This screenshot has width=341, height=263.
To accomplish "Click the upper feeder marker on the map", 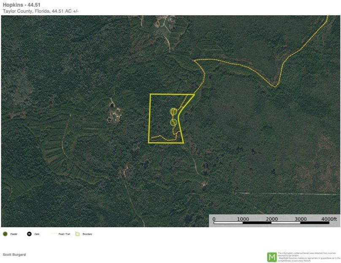I will (173, 111).
